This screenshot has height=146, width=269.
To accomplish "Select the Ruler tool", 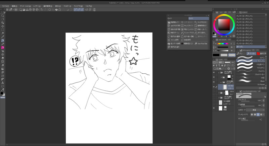I will coord(3,79).
